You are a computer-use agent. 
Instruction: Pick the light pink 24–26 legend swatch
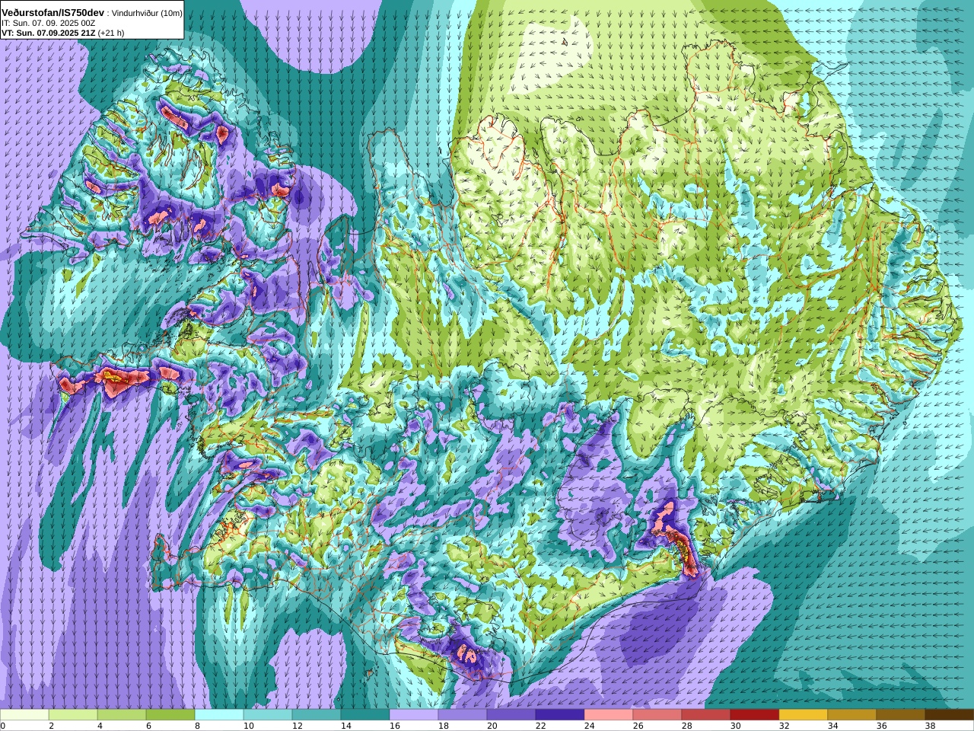(x=609, y=715)
